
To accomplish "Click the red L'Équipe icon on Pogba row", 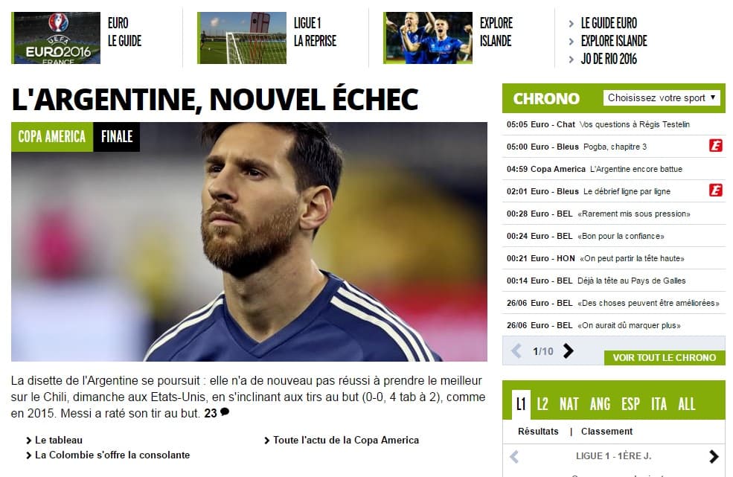I will 715,145.
